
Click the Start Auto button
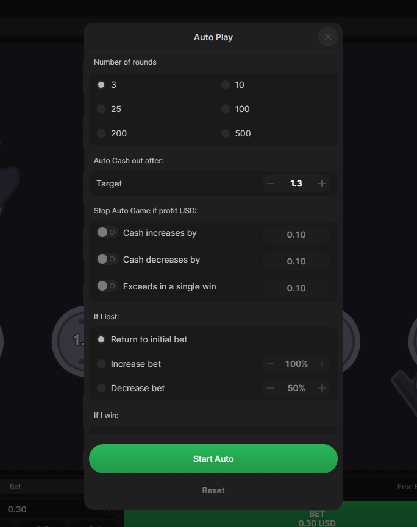213,459
